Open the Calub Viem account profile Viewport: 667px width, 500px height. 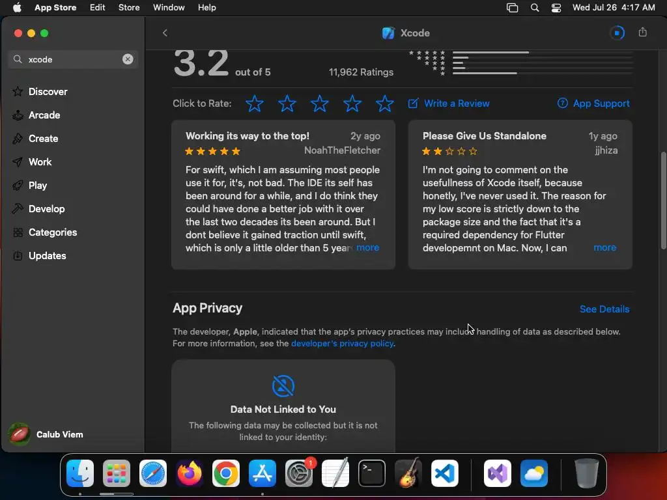click(46, 434)
